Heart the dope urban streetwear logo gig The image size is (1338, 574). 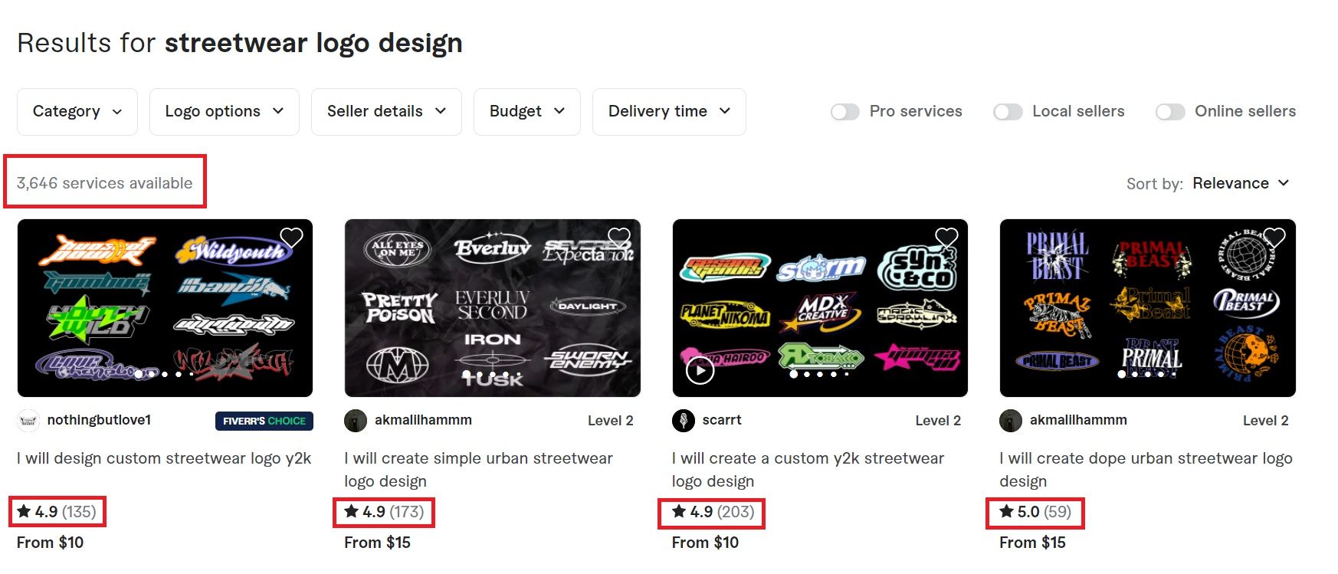click(1274, 238)
